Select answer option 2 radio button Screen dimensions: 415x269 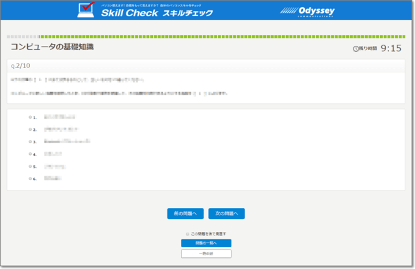(x=30, y=130)
